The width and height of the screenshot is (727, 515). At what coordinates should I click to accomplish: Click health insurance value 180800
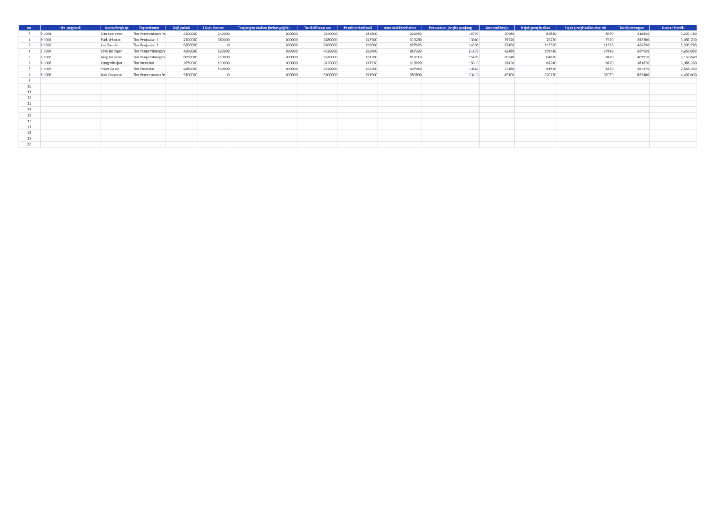coord(400,75)
